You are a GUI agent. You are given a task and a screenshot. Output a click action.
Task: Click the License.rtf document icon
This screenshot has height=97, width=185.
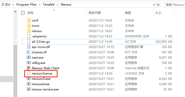29,52
